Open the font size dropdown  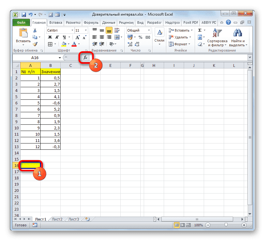click(86, 30)
